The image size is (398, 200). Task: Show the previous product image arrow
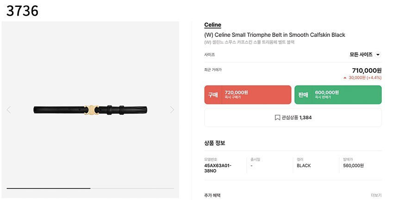[9, 110]
